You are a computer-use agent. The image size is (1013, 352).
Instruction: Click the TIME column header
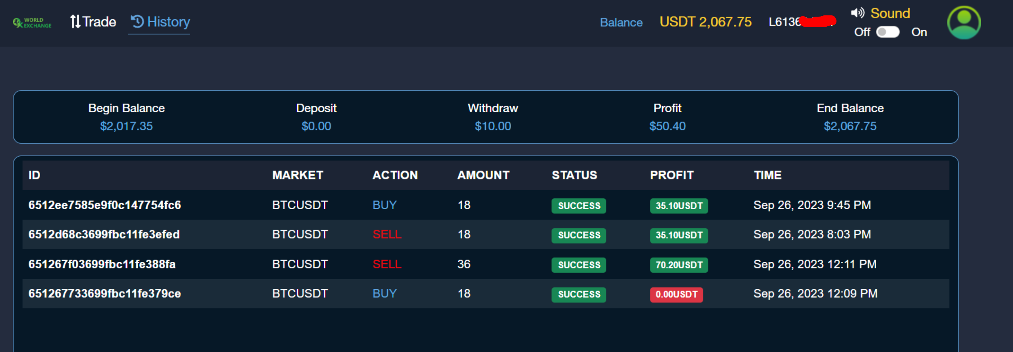click(767, 175)
